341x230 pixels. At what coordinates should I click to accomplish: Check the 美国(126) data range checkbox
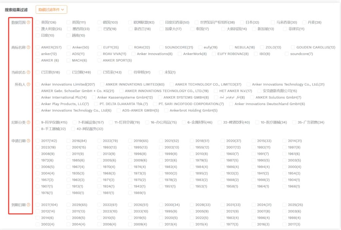38,22
